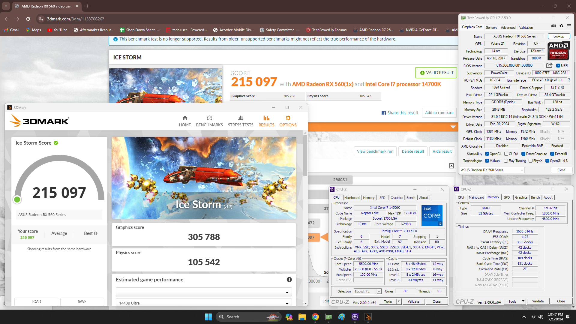
Task: Click GPU-Z refresh icon
Action: coord(562,26)
